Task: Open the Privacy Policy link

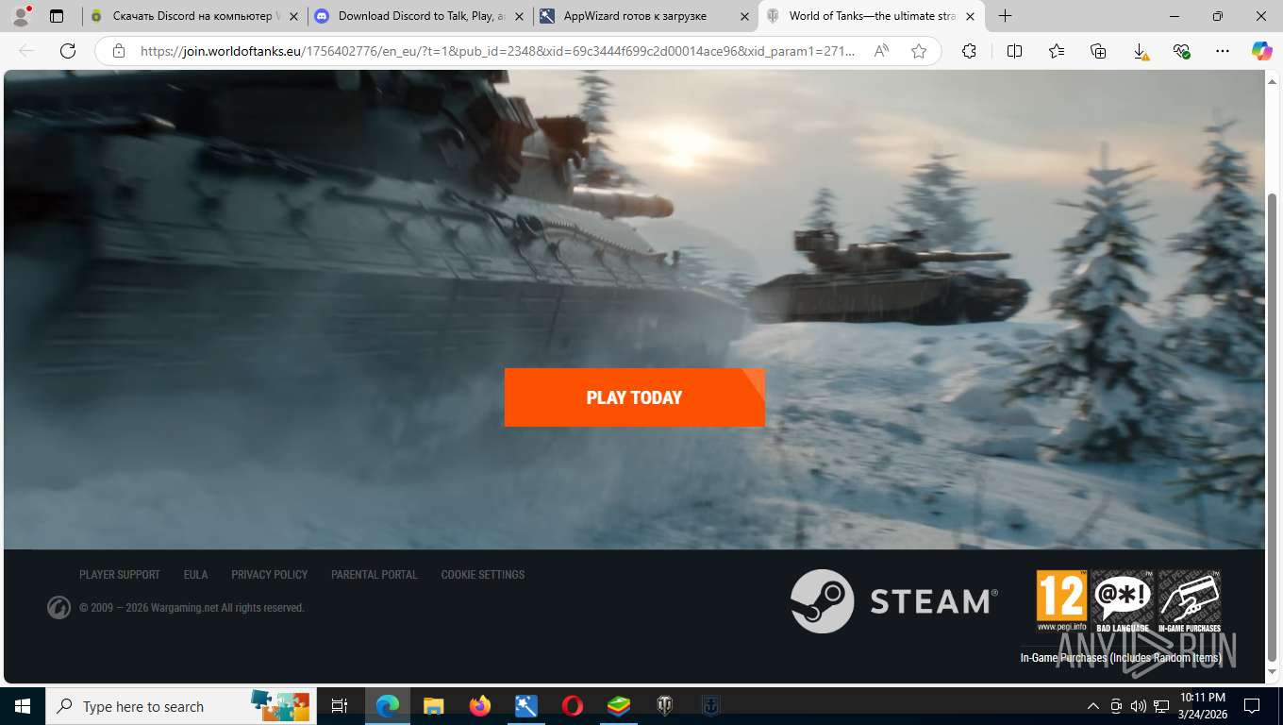Action: pyautogui.click(x=270, y=575)
